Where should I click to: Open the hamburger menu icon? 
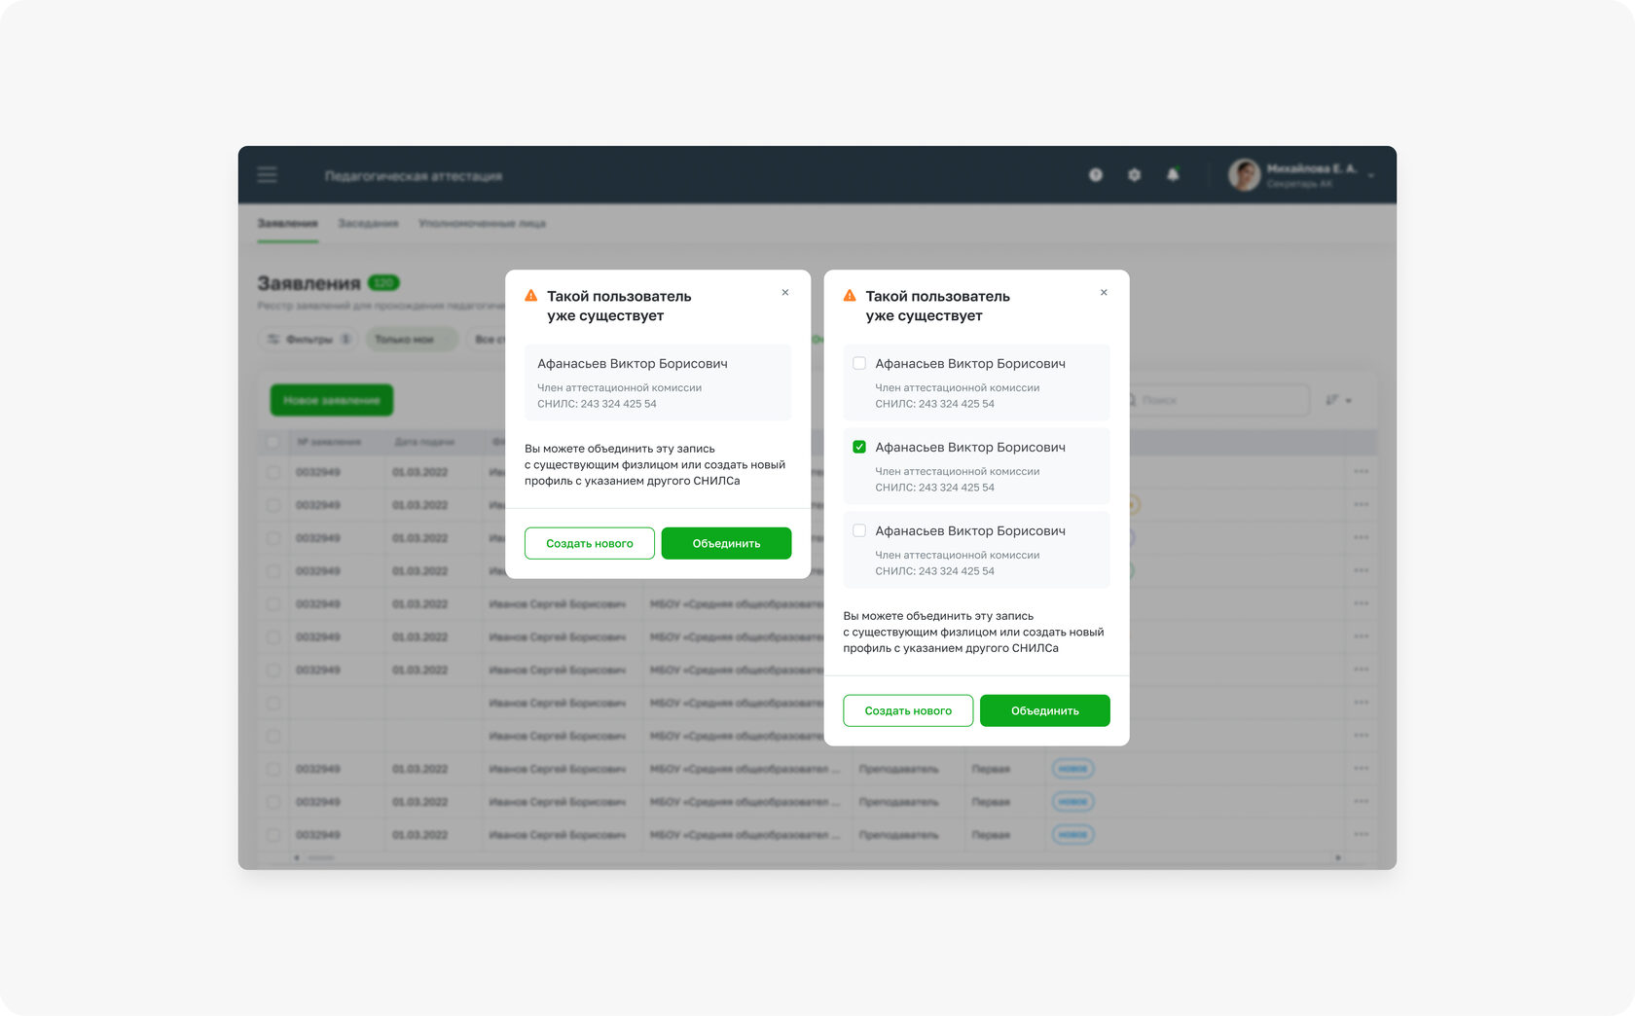click(267, 174)
